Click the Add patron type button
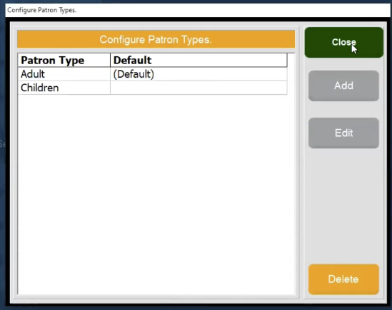The image size is (392, 310). point(343,86)
